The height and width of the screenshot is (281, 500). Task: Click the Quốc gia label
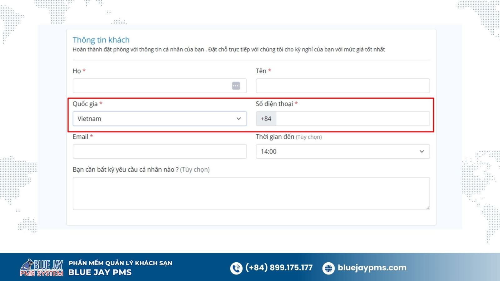pos(85,104)
